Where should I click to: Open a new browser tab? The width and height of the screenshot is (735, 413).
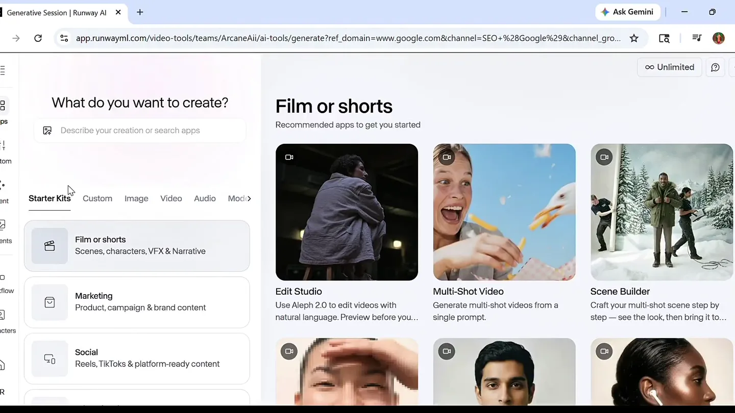[x=140, y=12]
